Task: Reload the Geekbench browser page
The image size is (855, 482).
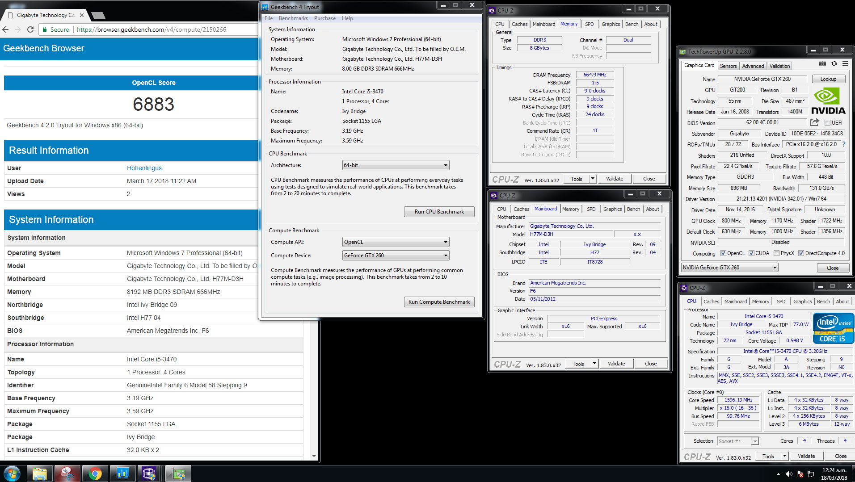Action: coord(30,29)
